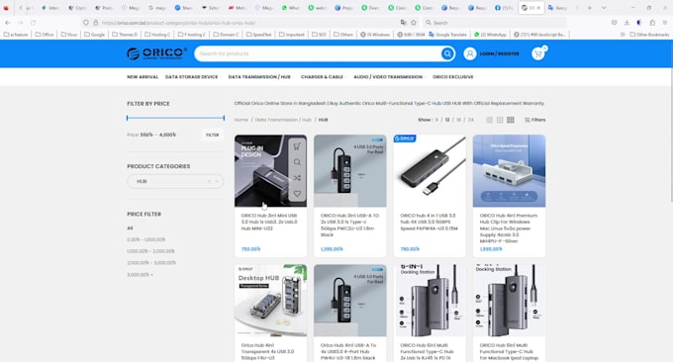Click the shield tracking protection icon
The image size is (673, 362).
pos(86,23)
